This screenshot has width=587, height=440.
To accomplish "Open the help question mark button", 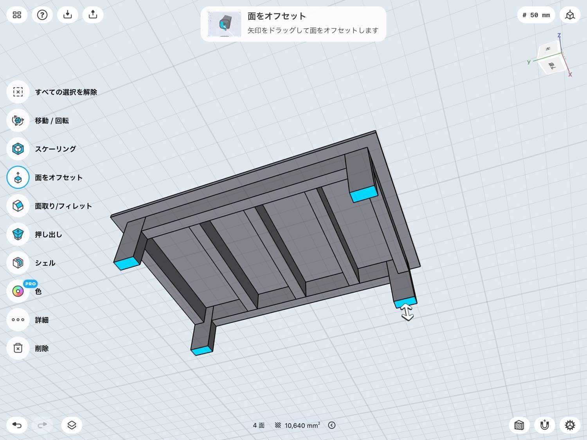I will pyautogui.click(x=42, y=15).
